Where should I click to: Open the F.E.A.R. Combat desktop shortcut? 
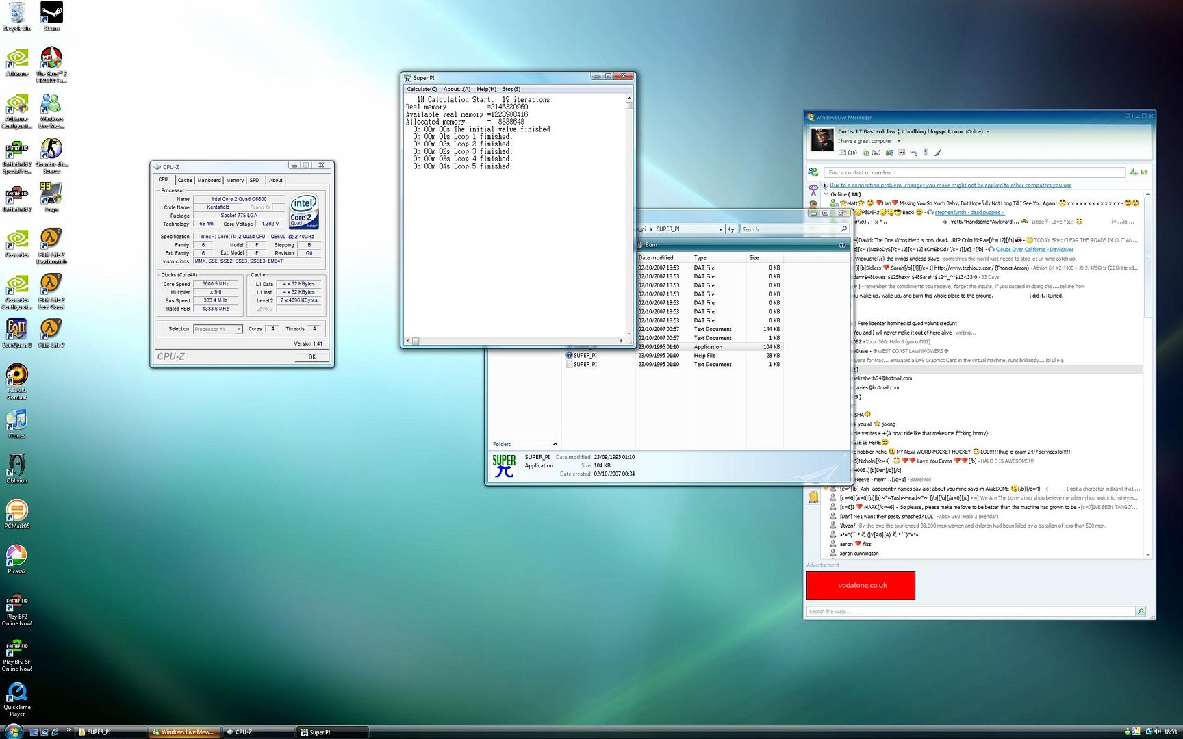16,382
